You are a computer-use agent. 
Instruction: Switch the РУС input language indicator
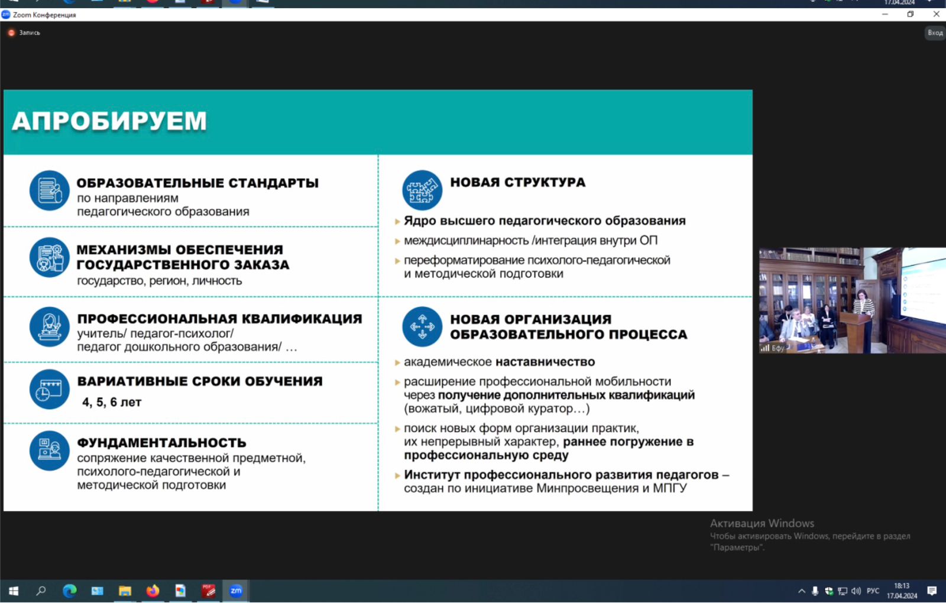873,591
